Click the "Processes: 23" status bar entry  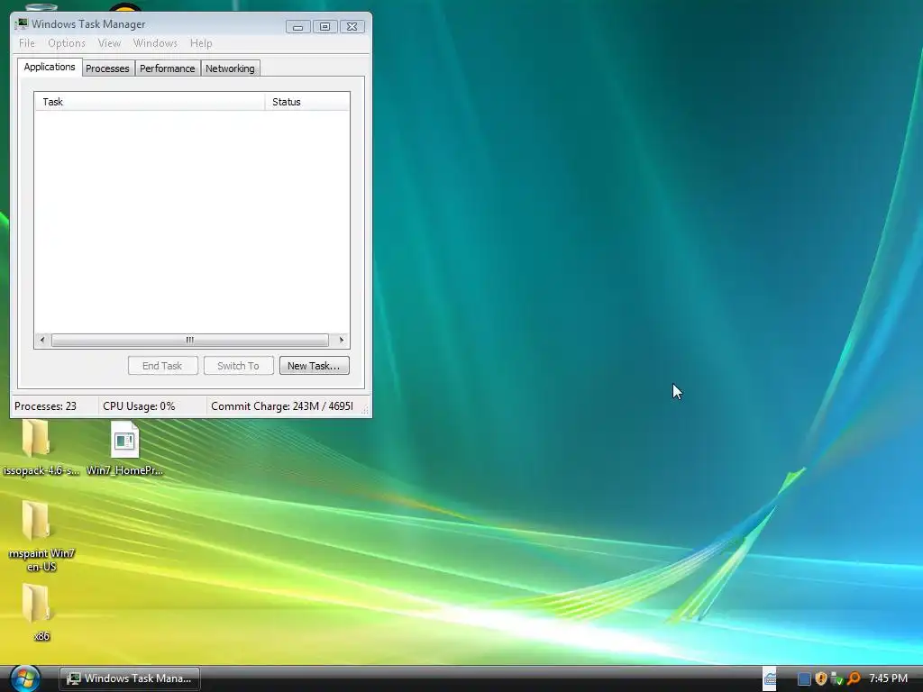pos(45,406)
